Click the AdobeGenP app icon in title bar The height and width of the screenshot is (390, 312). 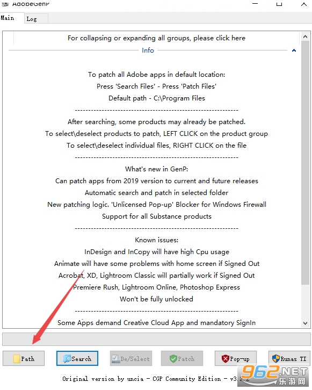coord(5,4)
